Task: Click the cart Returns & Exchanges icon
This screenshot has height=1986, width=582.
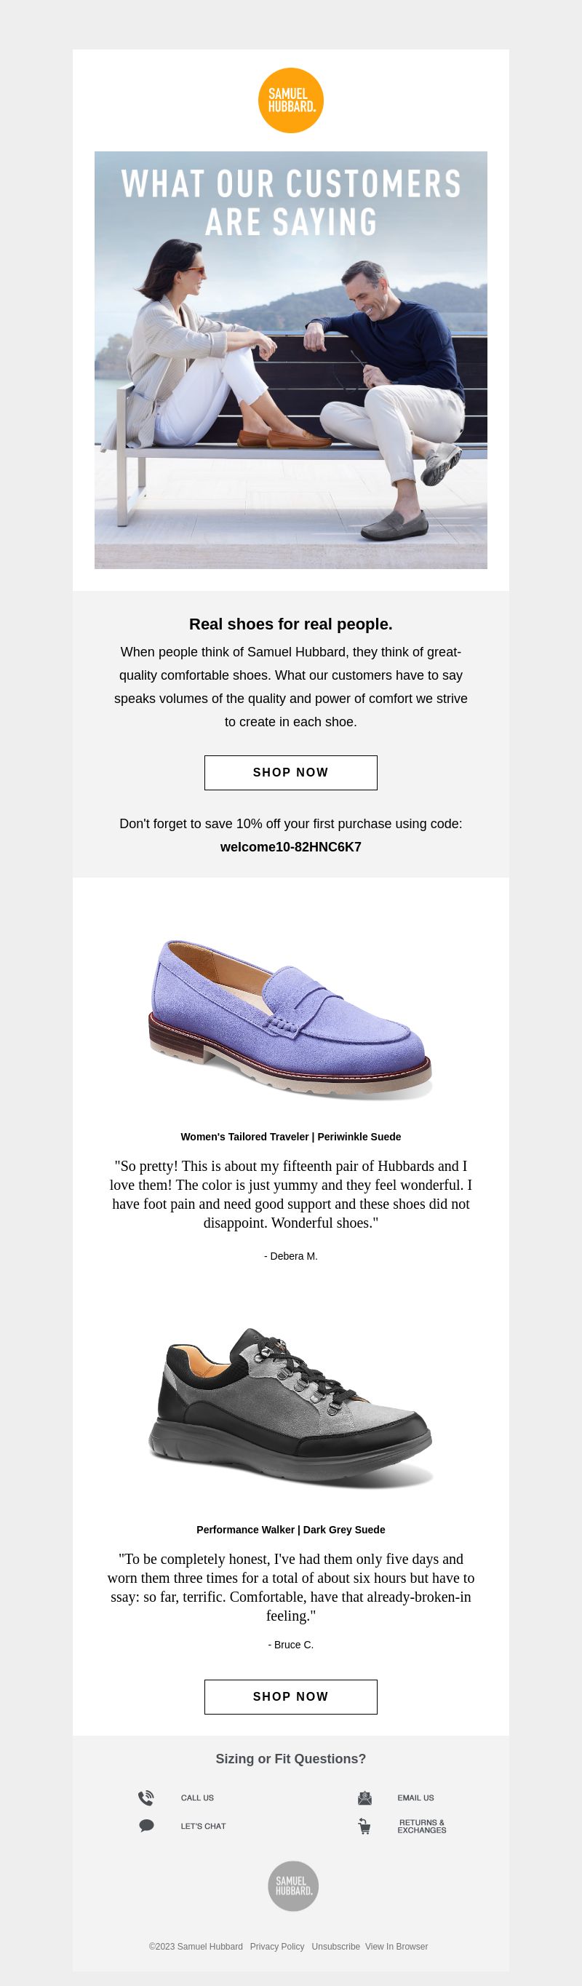Action: 364,1826
